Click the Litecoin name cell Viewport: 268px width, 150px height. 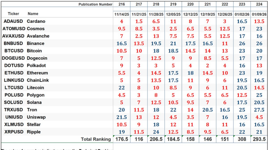[35, 87]
